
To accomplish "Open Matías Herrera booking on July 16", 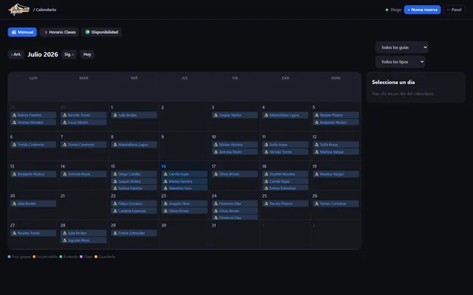I will [x=184, y=181].
